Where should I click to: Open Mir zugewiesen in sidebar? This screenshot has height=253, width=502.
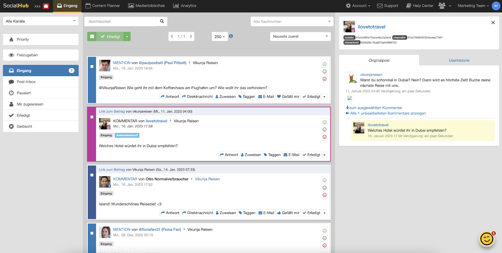click(x=41, y=104)
